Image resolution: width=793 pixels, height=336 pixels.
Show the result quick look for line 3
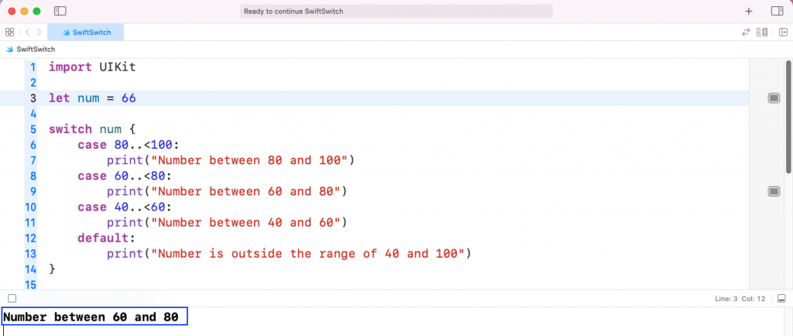point(774,98)
